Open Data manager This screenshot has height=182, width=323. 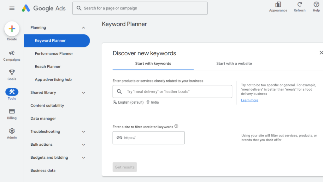tap(43, 119)
